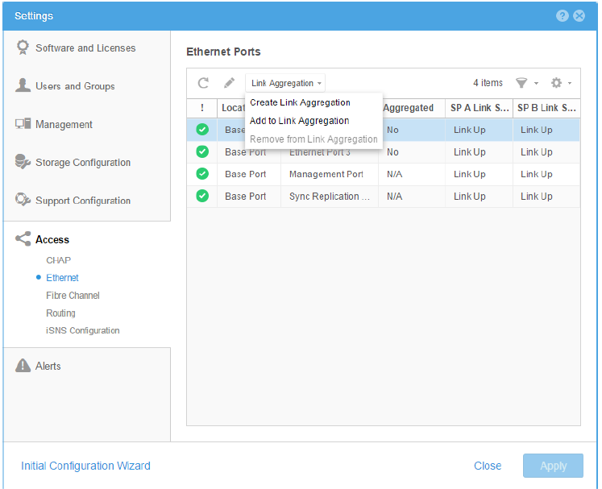This screenshot has width=602, height=489.
Task: Sort by the SP A Link column header
Action: (x=479, y=108)
